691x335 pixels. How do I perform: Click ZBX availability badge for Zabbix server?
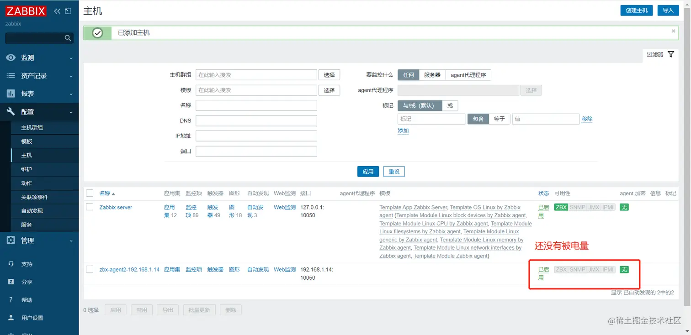(561, 207)
